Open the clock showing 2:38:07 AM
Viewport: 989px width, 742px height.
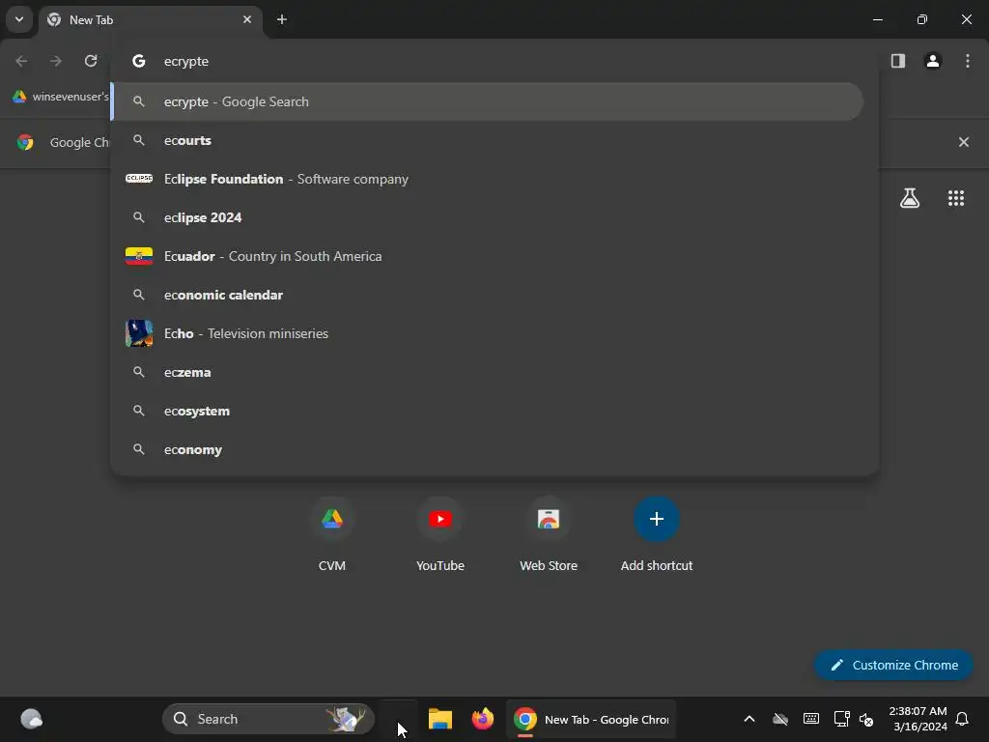[918, 719]
